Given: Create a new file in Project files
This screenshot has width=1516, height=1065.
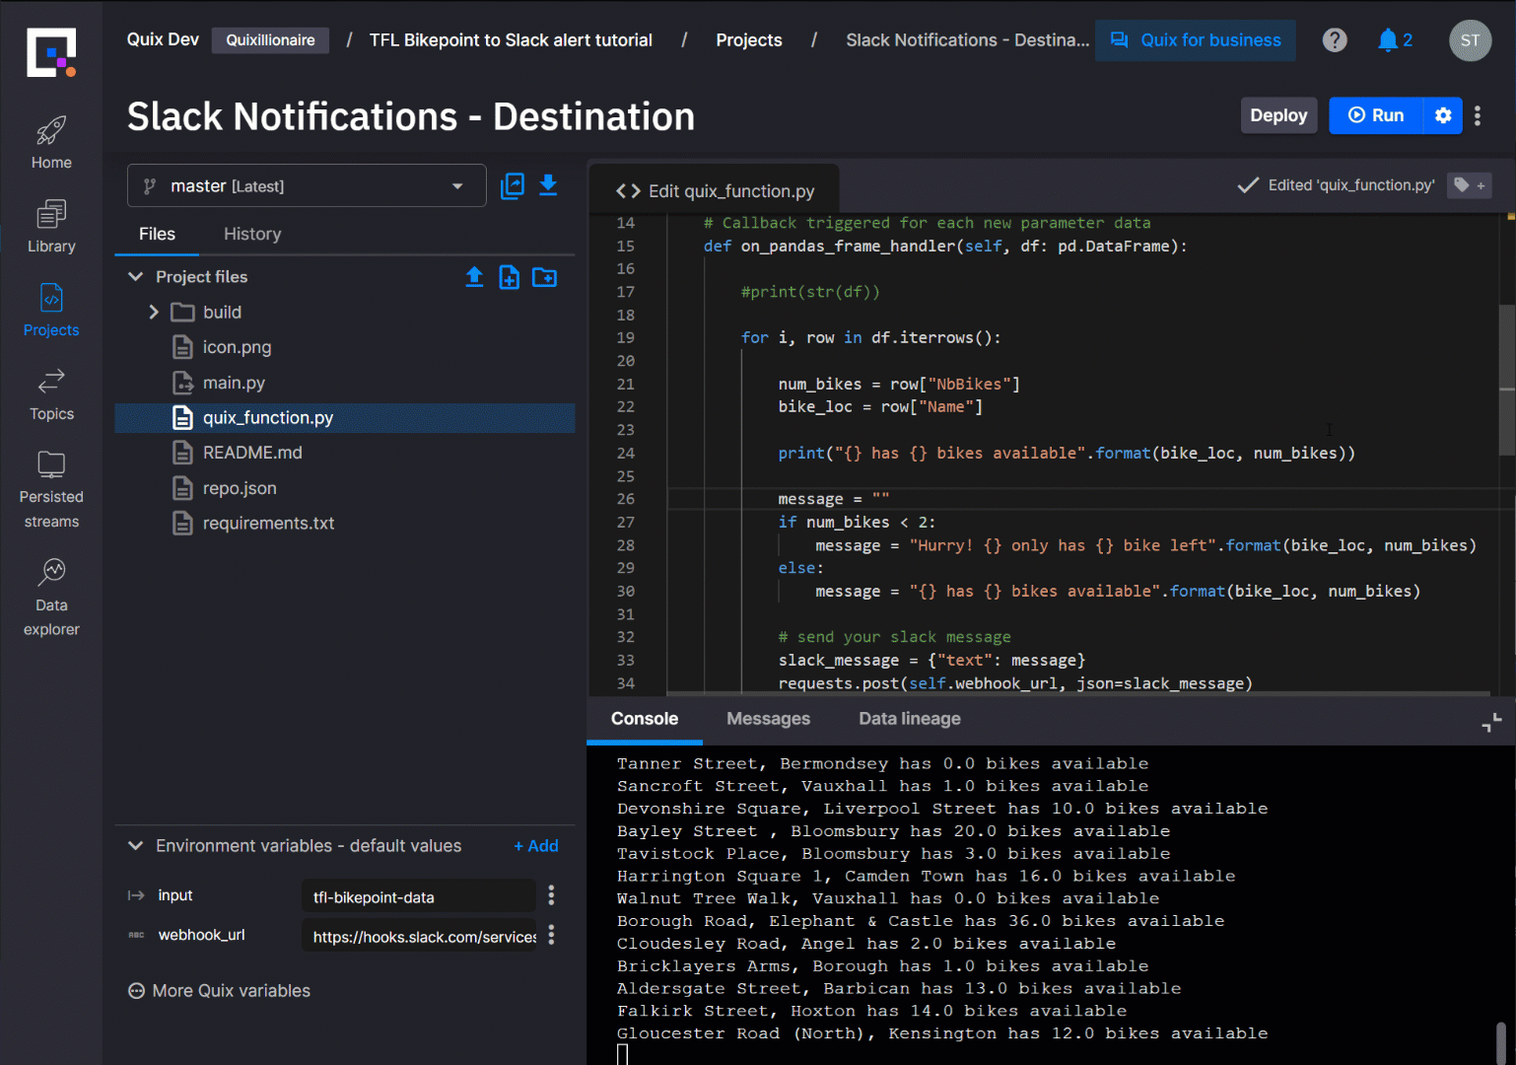Looking at the screenshot, I should pos(509,277).
